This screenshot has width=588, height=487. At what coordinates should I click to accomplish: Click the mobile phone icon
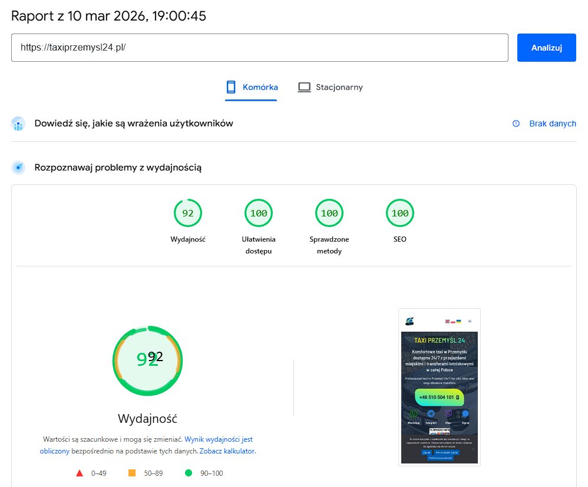[231, 87]
